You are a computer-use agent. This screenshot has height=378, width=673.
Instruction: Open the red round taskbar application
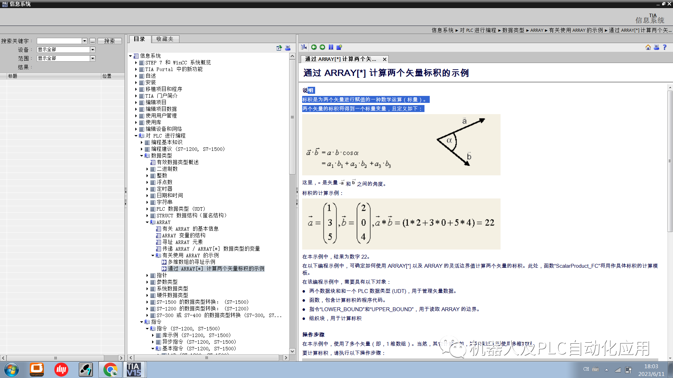(x=61, y=370)
